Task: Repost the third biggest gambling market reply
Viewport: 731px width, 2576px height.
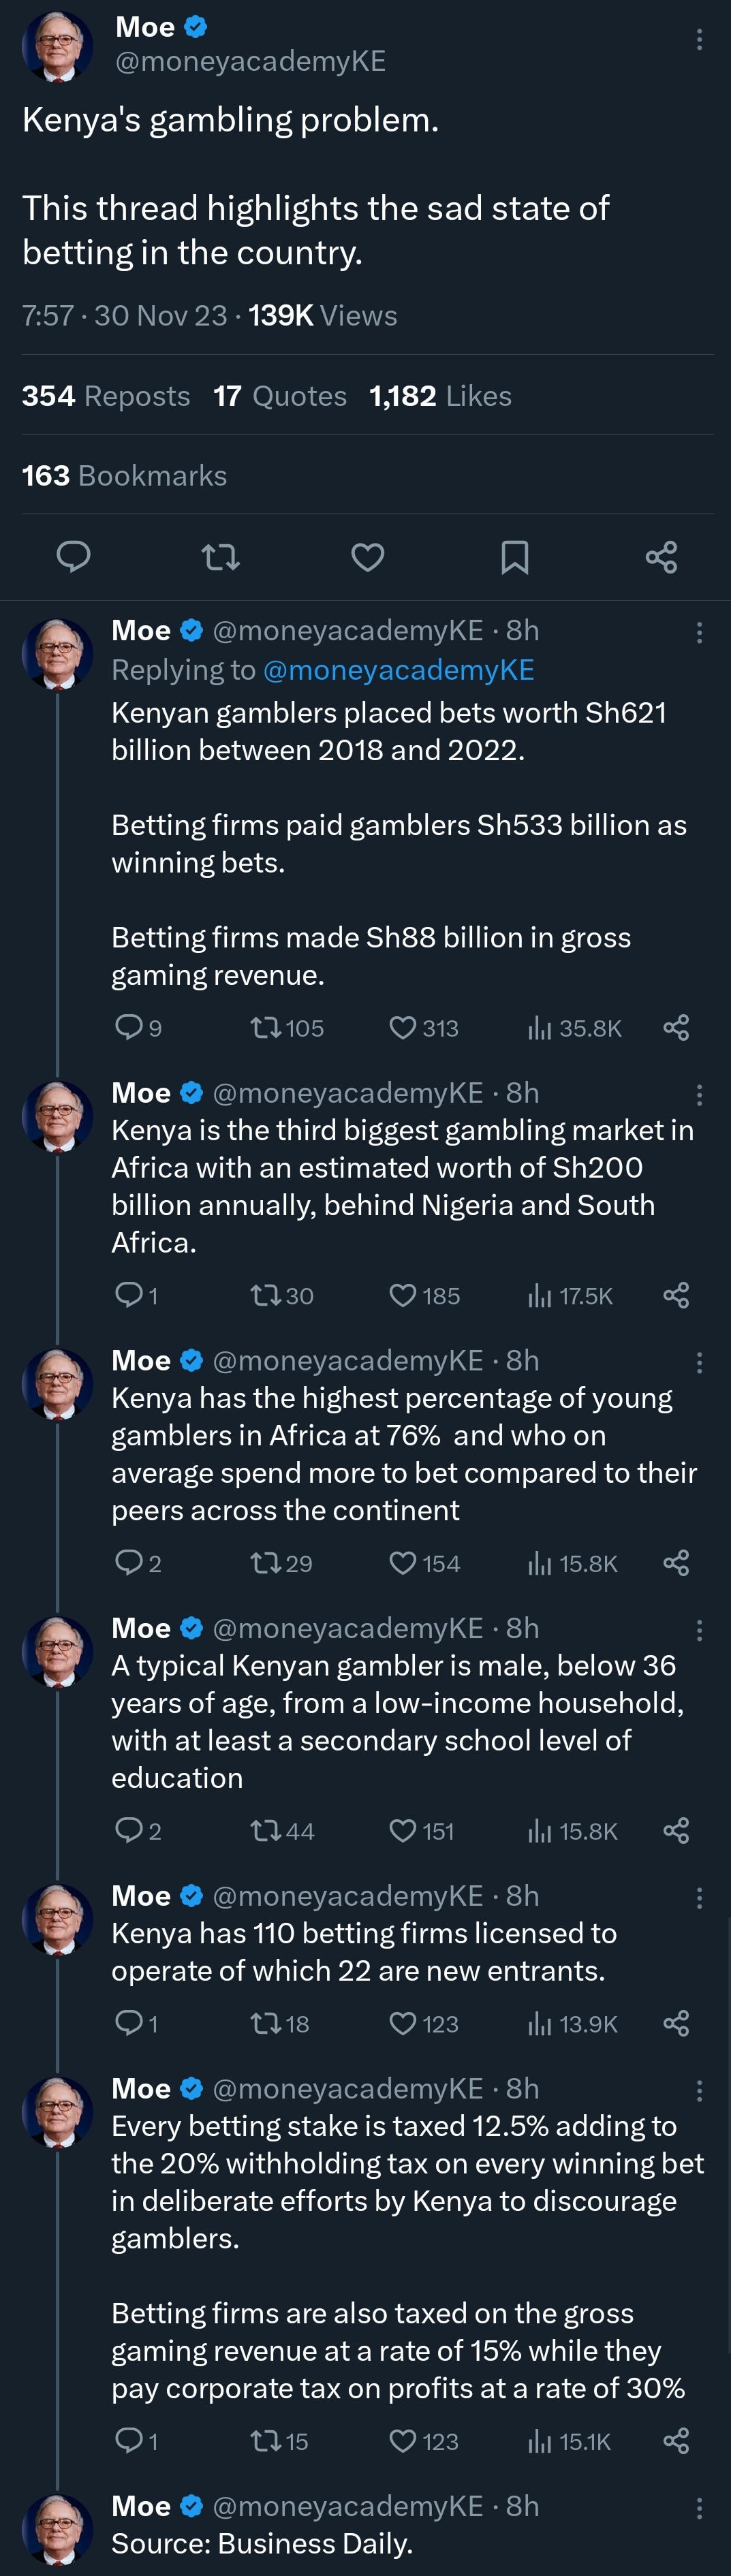Action: [x=265, y=1296]
